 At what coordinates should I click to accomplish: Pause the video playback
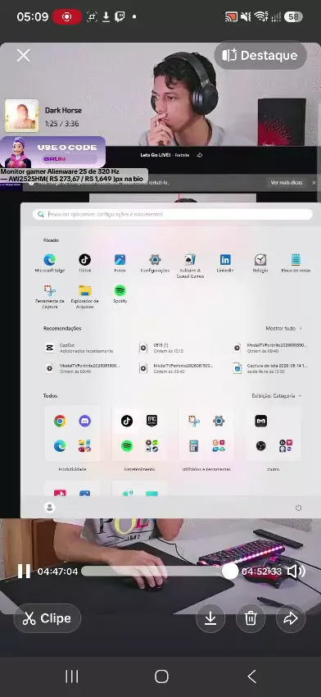tap(24, 572)
